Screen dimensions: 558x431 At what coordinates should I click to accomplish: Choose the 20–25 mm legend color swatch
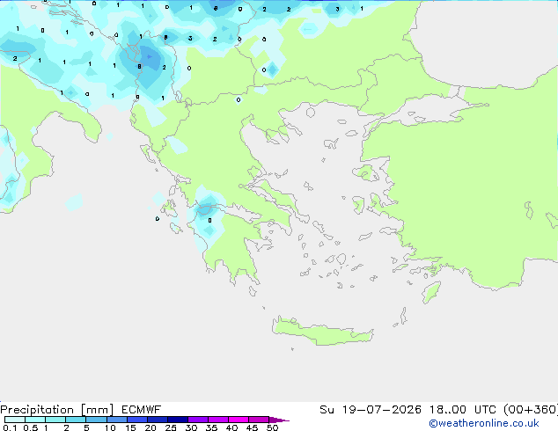pos(158,420)
